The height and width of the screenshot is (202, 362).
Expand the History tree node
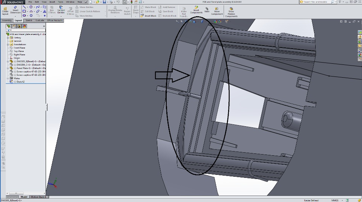(8, 38)
